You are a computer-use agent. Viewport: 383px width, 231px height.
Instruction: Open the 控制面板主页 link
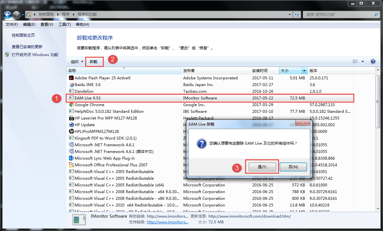pyautogui.click(x=23, y=35)
